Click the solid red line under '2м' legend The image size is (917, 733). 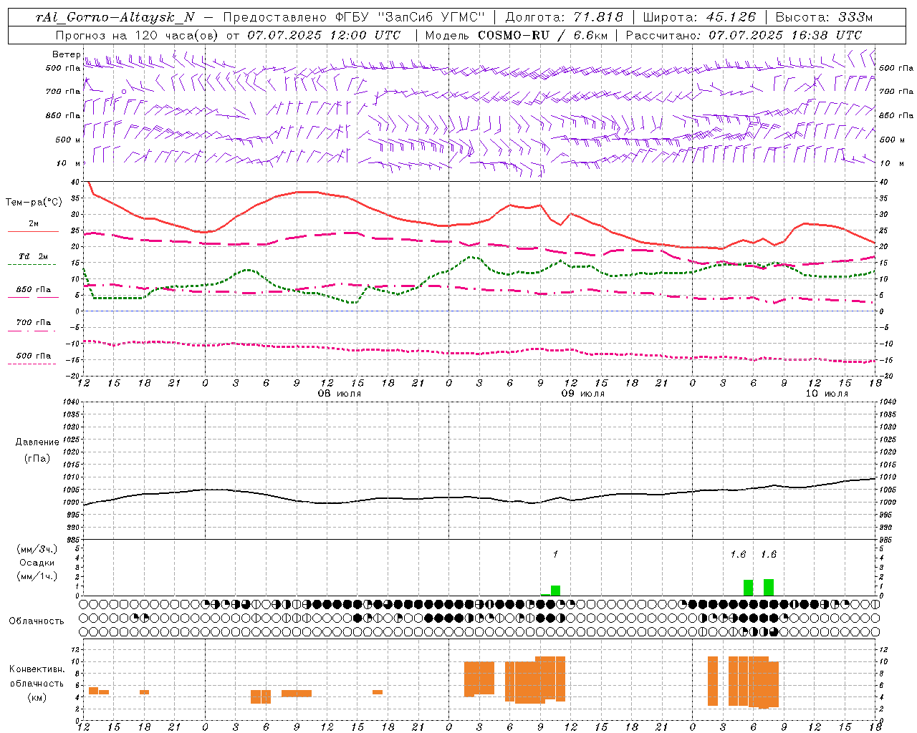tap(33, 232)
